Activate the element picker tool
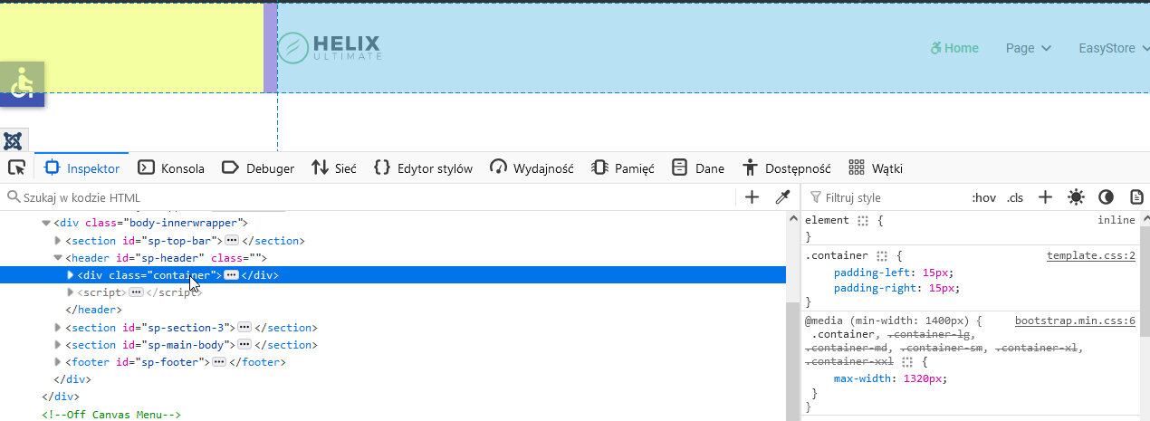 [16, 167]
